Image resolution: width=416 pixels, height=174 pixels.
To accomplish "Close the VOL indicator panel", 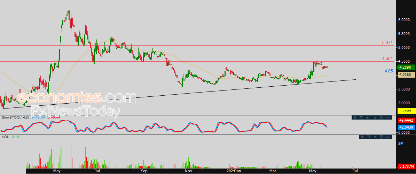I will point(362,137).
